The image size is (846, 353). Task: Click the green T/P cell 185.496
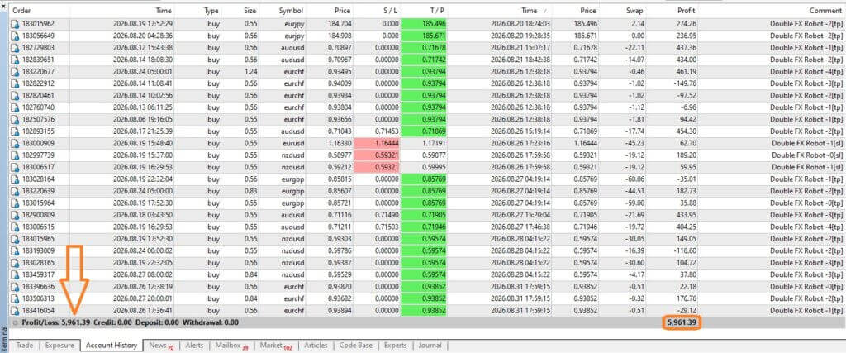click(x=425, y=24)
